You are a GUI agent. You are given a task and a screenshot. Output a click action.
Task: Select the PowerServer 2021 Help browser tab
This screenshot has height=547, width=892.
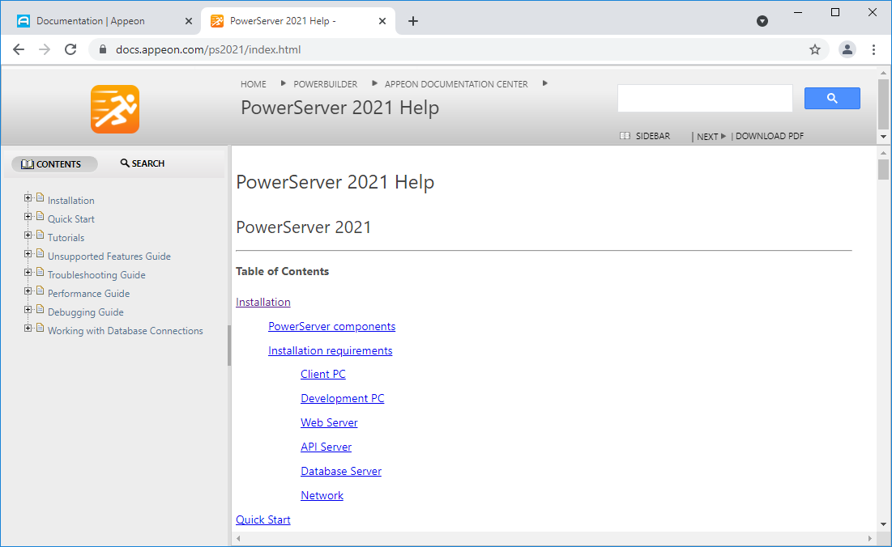click(298, 21)
